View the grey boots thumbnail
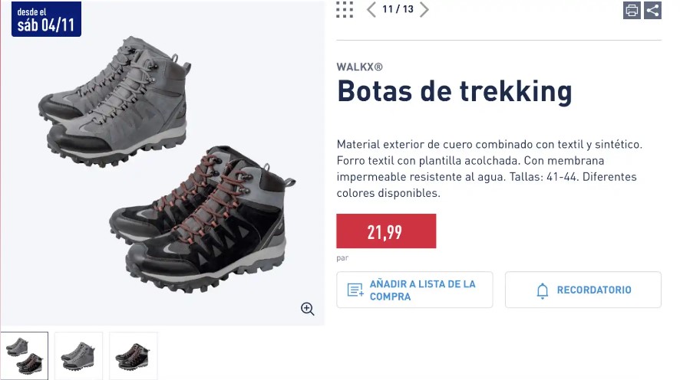680x380 pixels. (x=79, y=355)
